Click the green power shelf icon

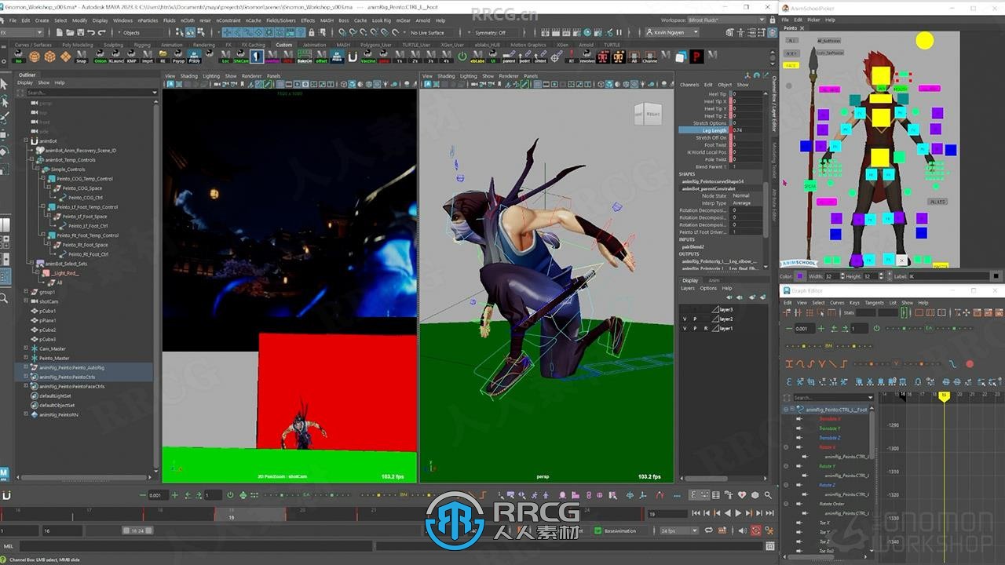[462, 56]
